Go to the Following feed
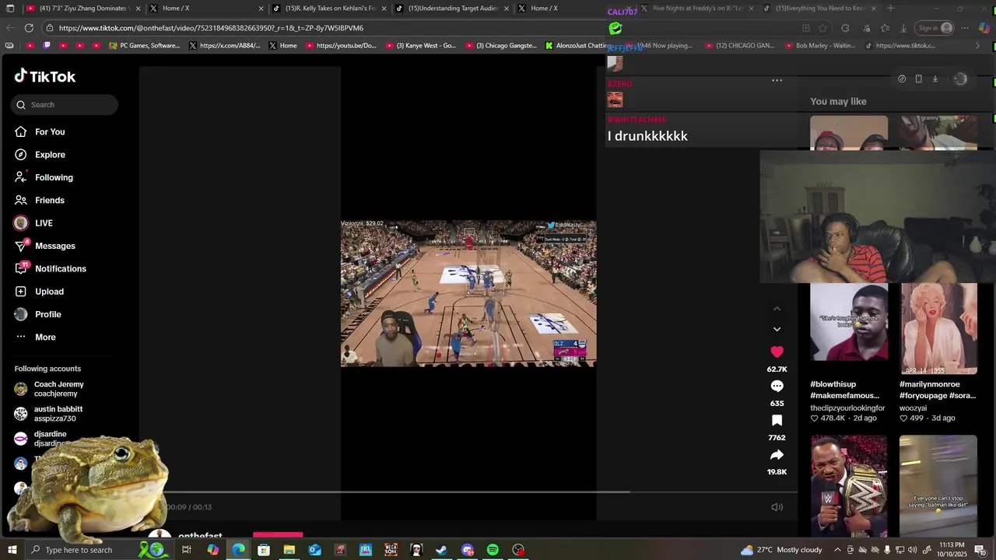The height and width of the screenshot is (560, 996). tap(53, 177)
